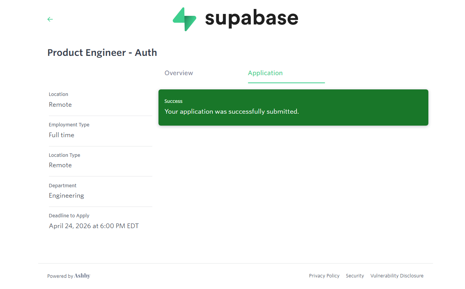Click the Powered by text
Viewport: 465px width, 289px height.
pyautogui.click(x=60, y=276)
